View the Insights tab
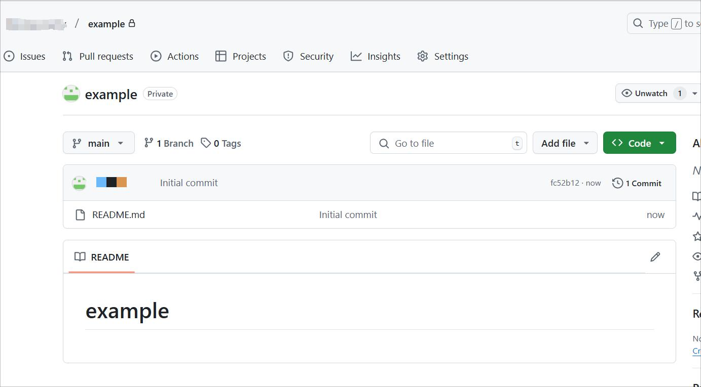Image resolution: width=701 pixels, height=387 pixels. pos(376,56)
